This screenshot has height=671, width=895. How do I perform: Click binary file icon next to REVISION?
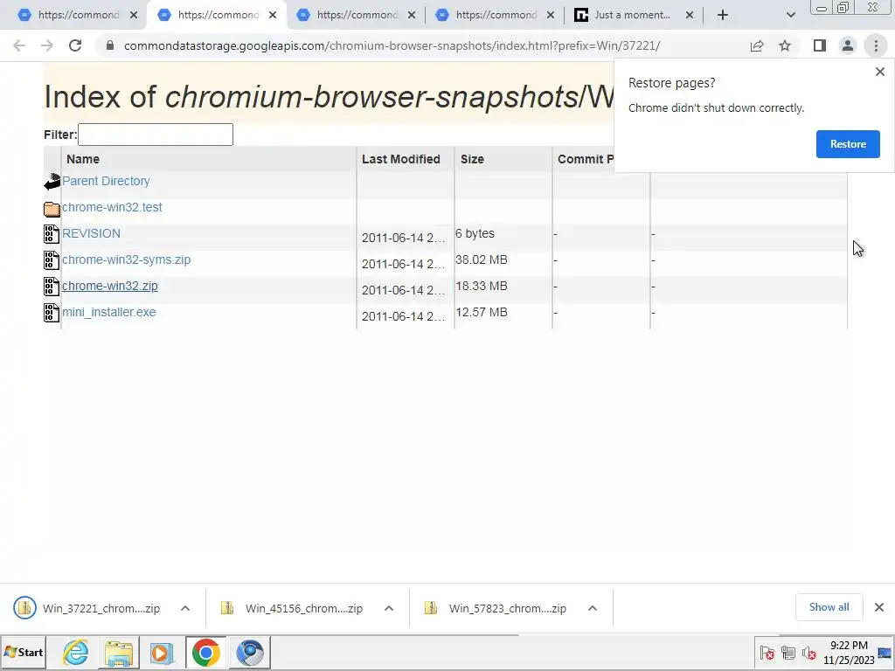(x=52, y=234)
